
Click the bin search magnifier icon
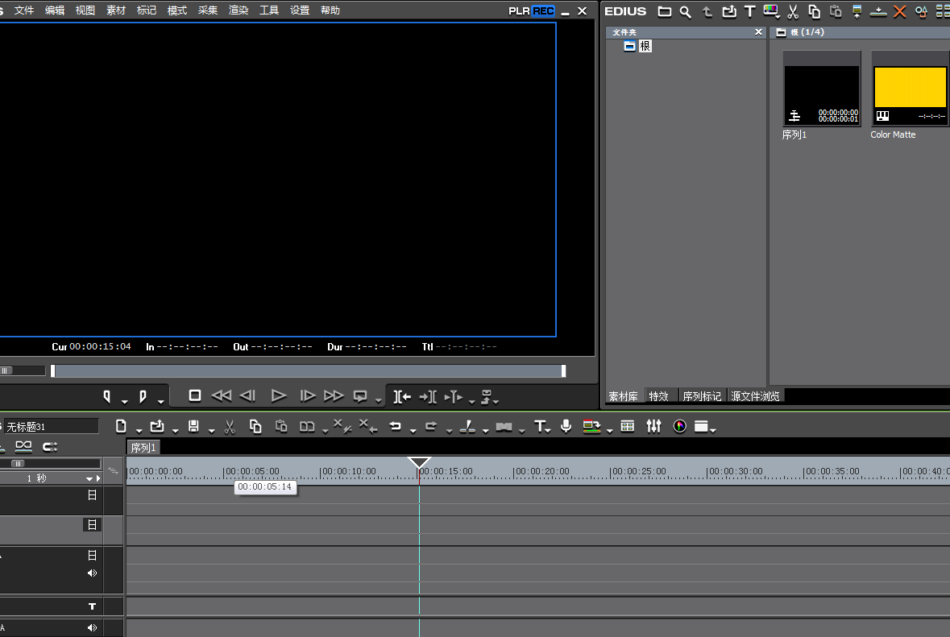click(686, 11)
